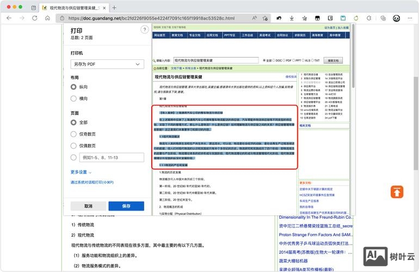419x272 pixels.
Task: Click the teal floppy disk save icon
Action: point(343,18)
